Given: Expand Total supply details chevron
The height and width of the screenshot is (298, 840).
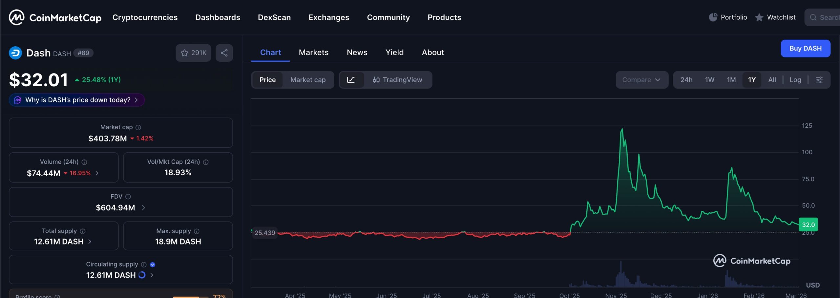Looking at the screenshot, I should pos(90,242).
